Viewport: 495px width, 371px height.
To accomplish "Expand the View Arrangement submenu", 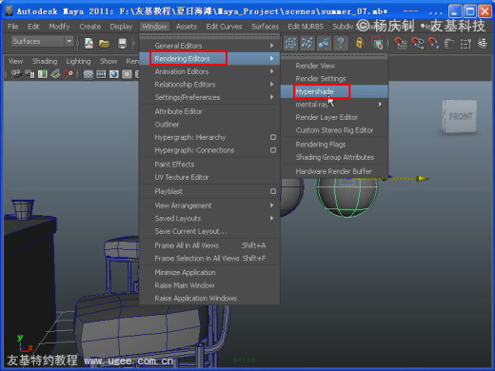I will (x=209, y=205).
